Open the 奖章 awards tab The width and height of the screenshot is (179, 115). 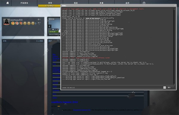point(101,3)
